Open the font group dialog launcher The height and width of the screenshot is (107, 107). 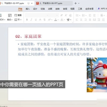[x=72, y=22]
